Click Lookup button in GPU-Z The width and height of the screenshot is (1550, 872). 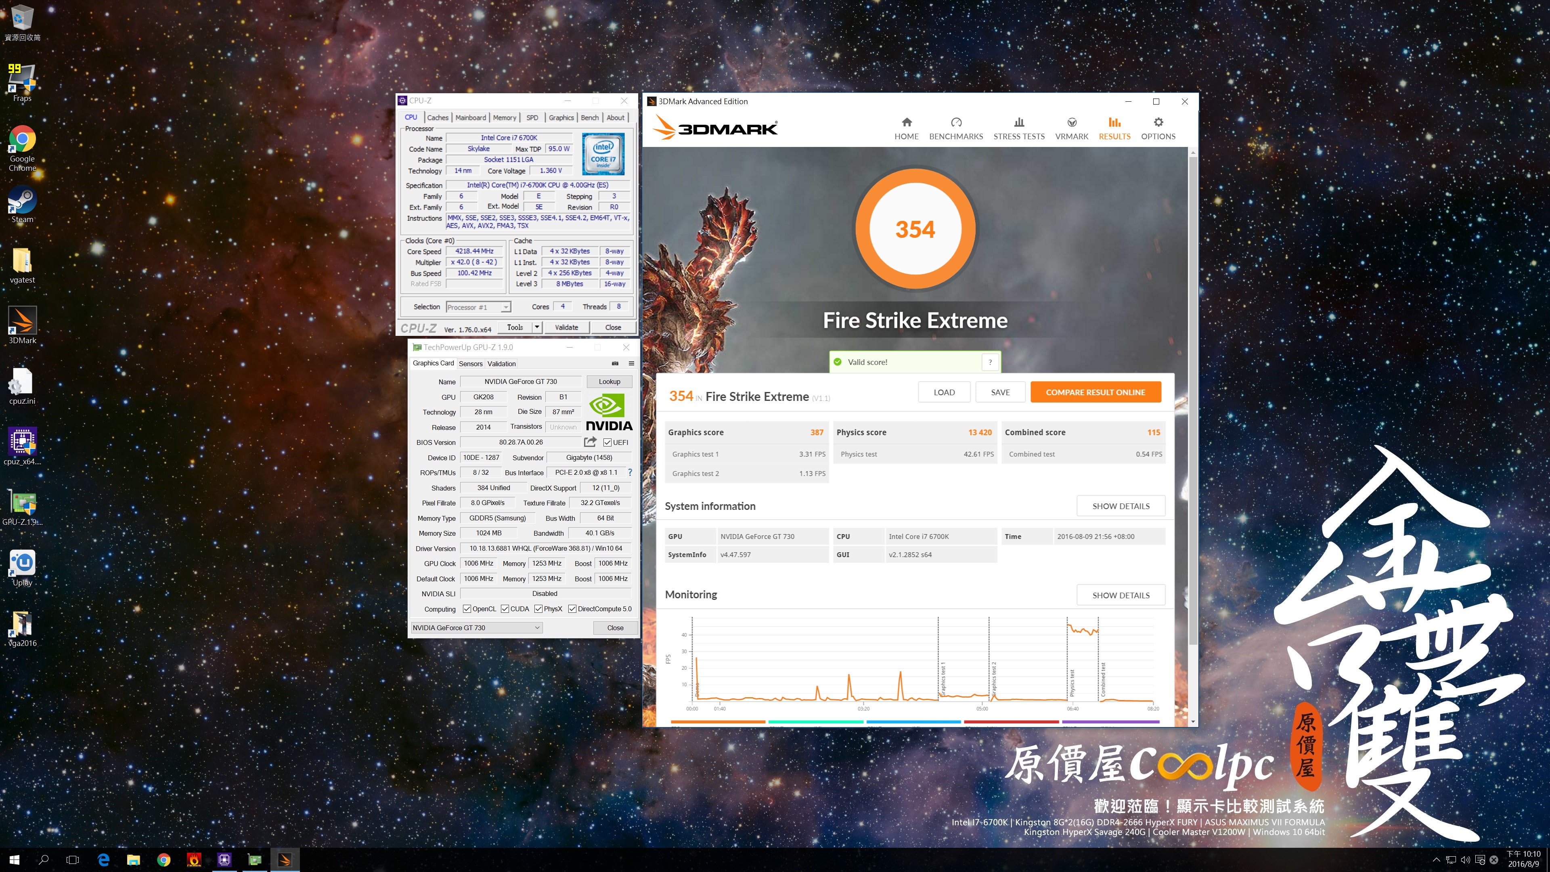click(x=609, y=381)
